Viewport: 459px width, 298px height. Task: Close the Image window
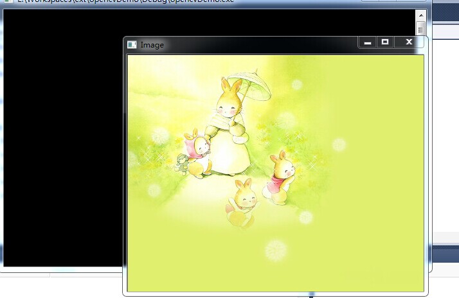point(409,42)
